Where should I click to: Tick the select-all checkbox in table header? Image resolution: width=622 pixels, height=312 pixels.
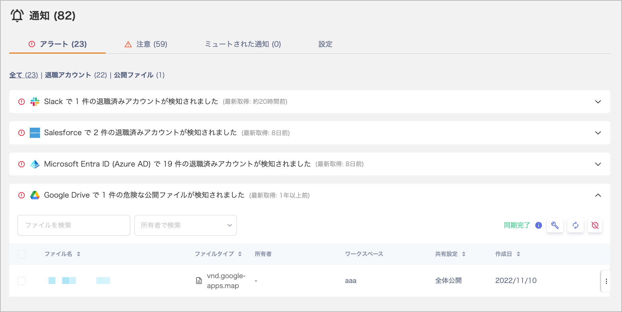(22, 254)
